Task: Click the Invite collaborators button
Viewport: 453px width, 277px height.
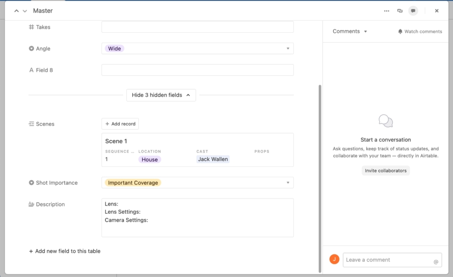Action: (x=385, y=171)
